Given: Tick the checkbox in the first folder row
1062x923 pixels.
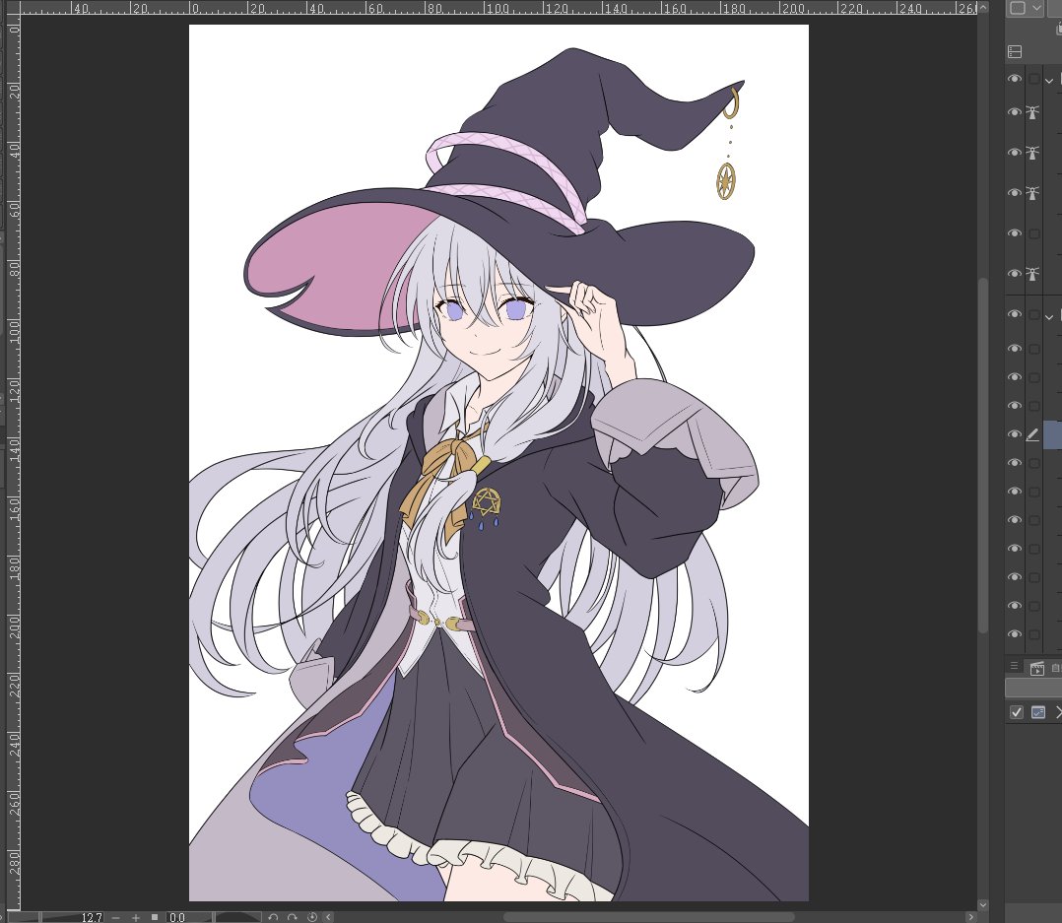Looking at the screenshot, I should [1033, 79].
